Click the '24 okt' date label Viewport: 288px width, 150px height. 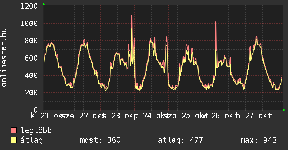(154, 116)
